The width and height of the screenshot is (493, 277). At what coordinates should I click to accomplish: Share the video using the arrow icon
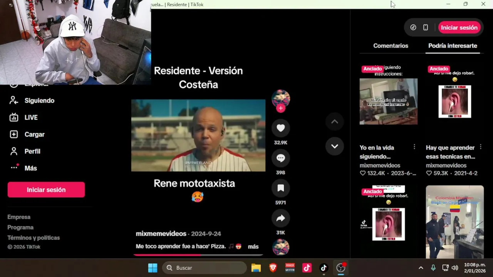[280, 218]
